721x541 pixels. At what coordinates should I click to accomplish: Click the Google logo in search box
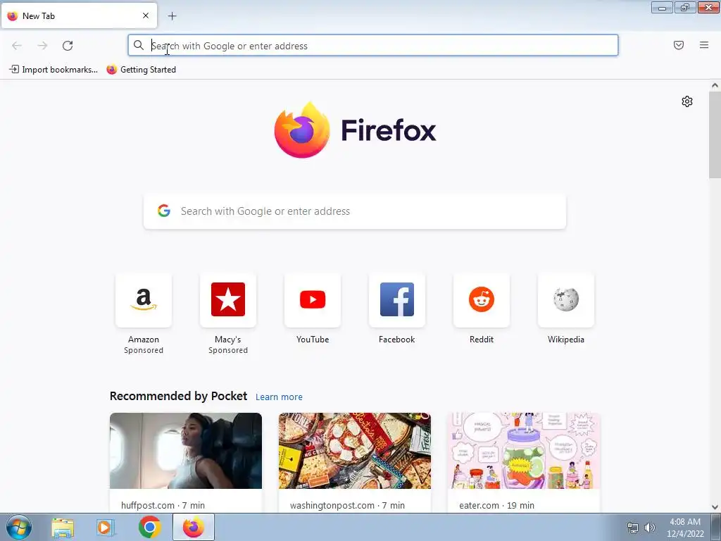tap(163, 211)
